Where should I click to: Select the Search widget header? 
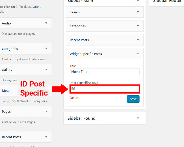[x=105, y=12]
